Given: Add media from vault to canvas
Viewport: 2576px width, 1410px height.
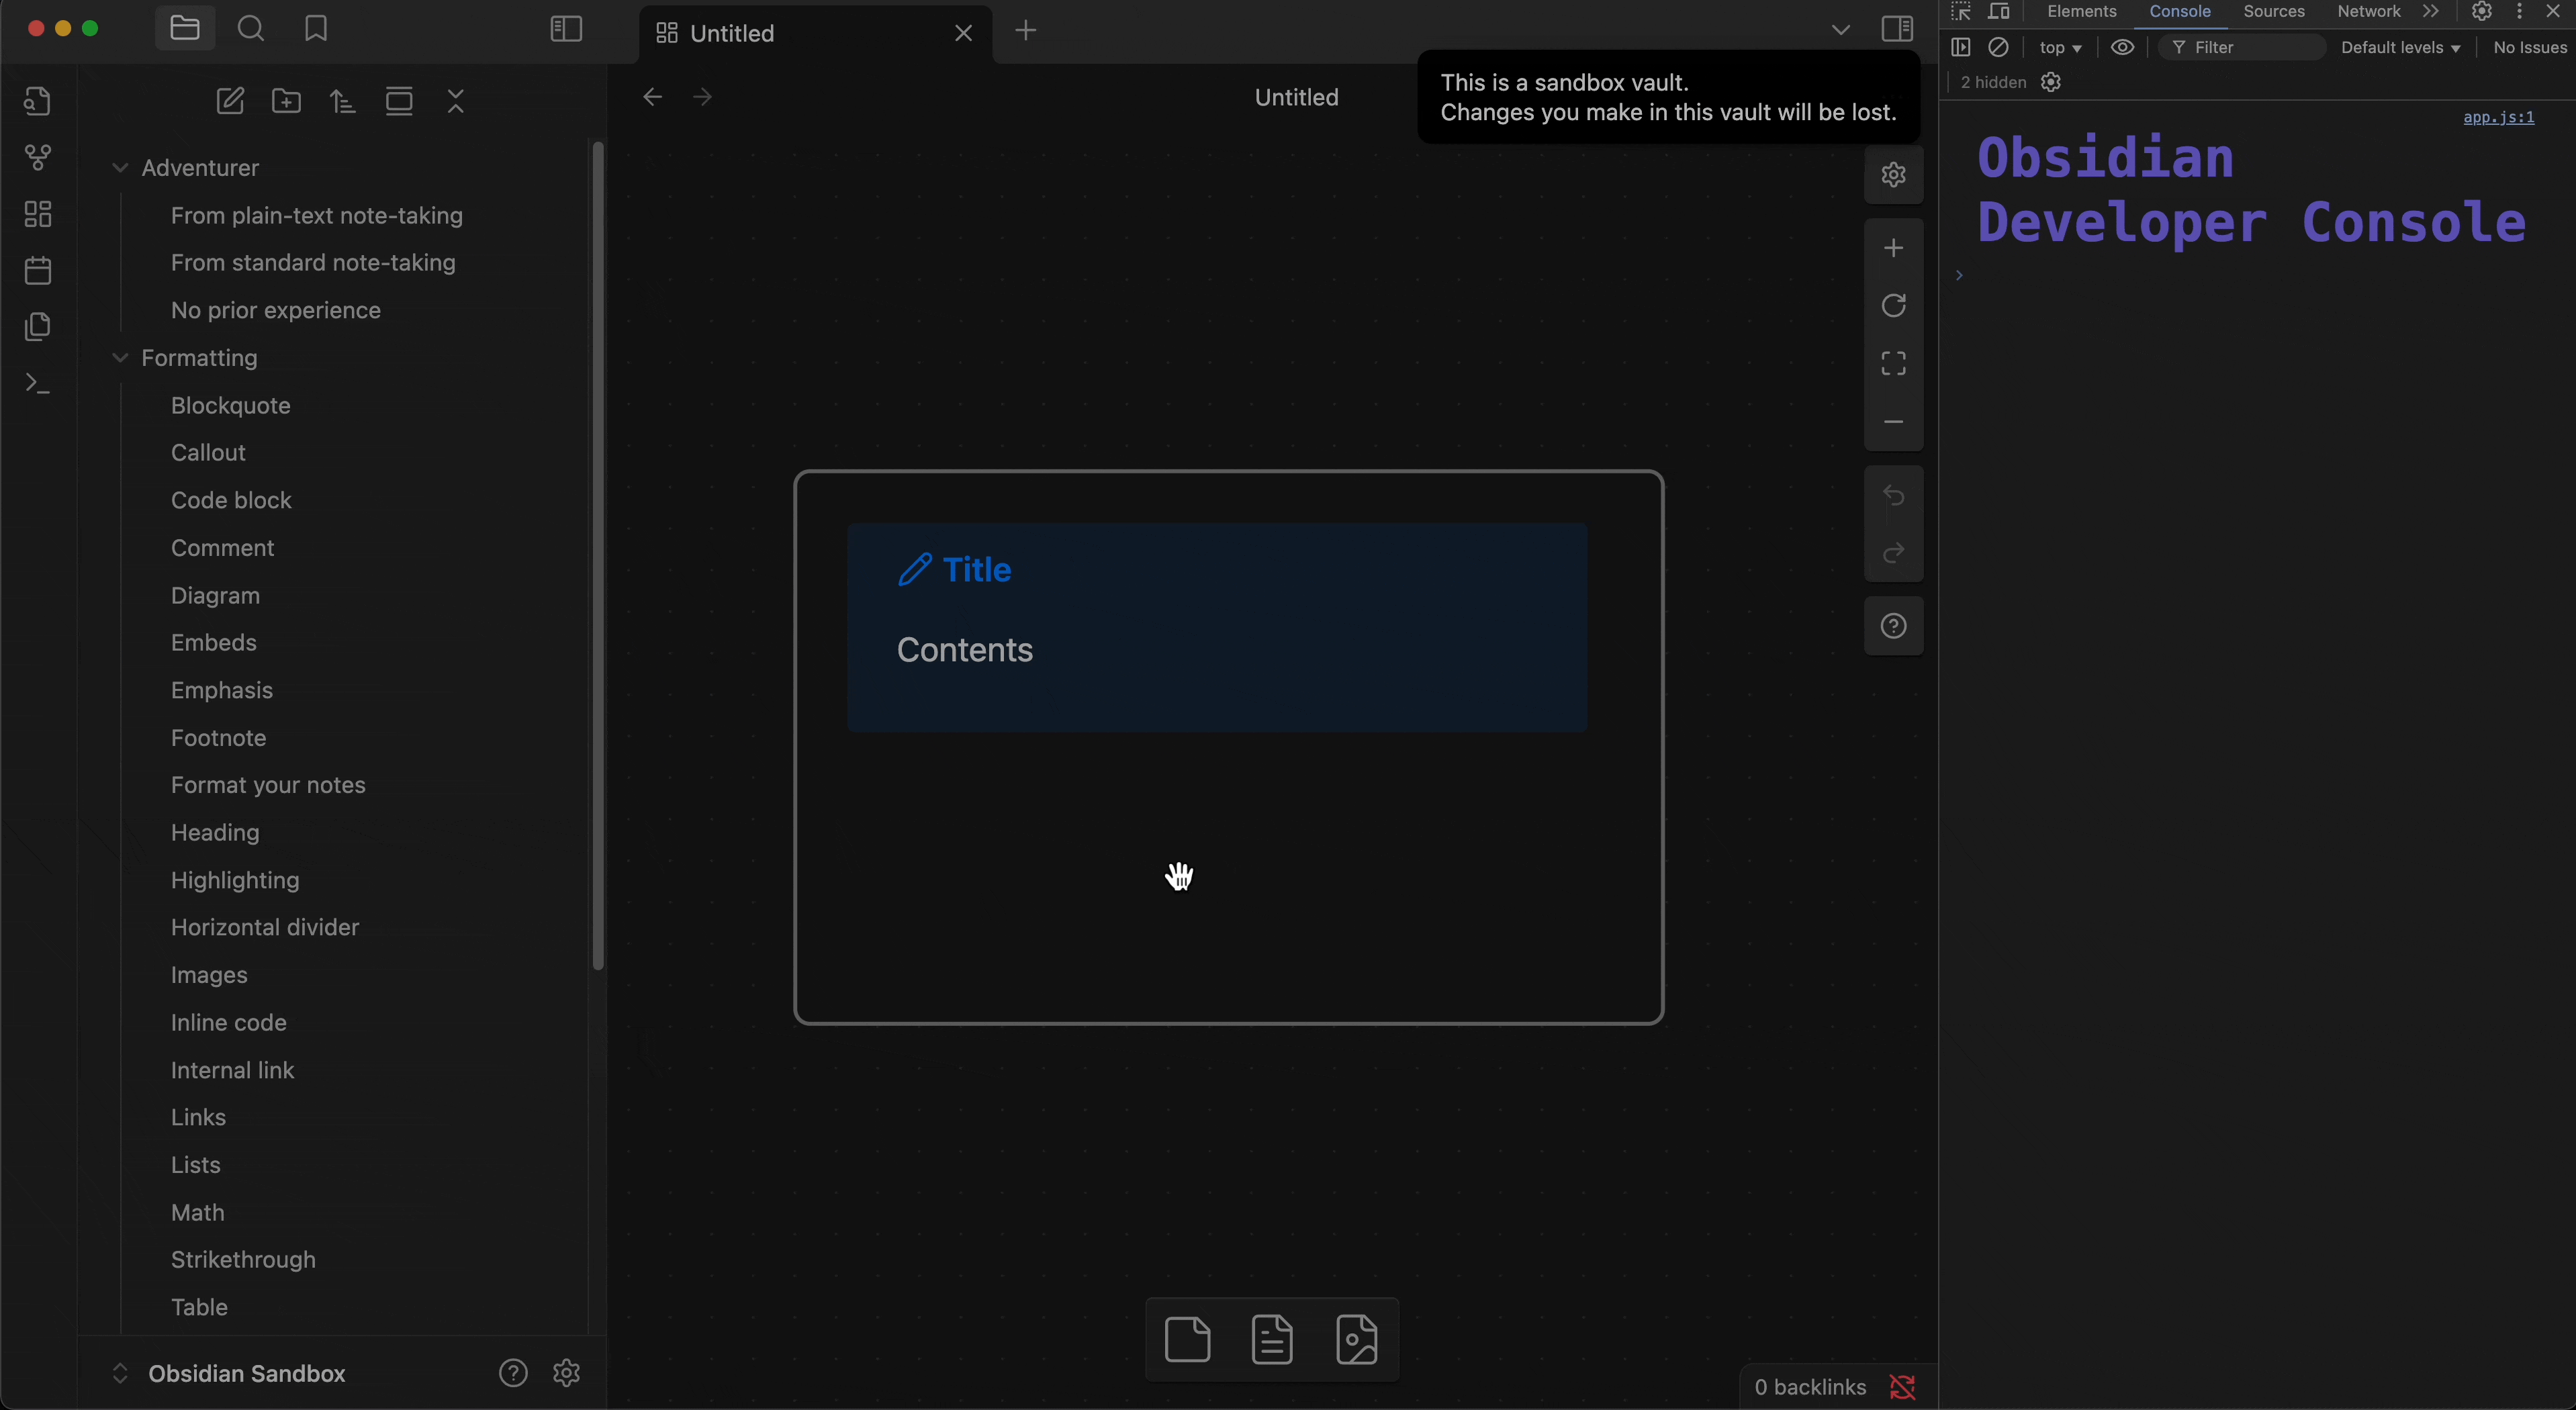Looking at the screenshot, I should click(1357, 1340).
